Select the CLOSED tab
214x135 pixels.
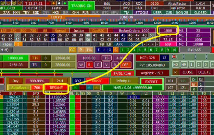(x=200, y=13)
